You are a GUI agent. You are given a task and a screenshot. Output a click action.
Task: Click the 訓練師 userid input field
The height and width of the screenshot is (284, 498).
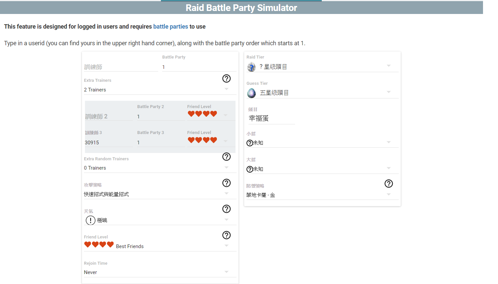click(121, 67)
